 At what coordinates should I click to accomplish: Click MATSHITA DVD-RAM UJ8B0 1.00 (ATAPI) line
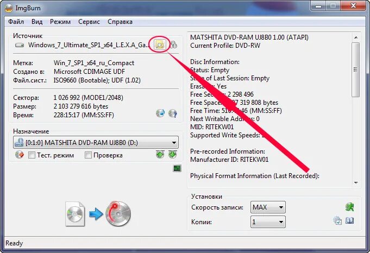click(x=249, y=37)
